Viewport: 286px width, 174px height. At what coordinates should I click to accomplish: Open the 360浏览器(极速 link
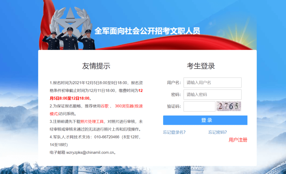129,106
